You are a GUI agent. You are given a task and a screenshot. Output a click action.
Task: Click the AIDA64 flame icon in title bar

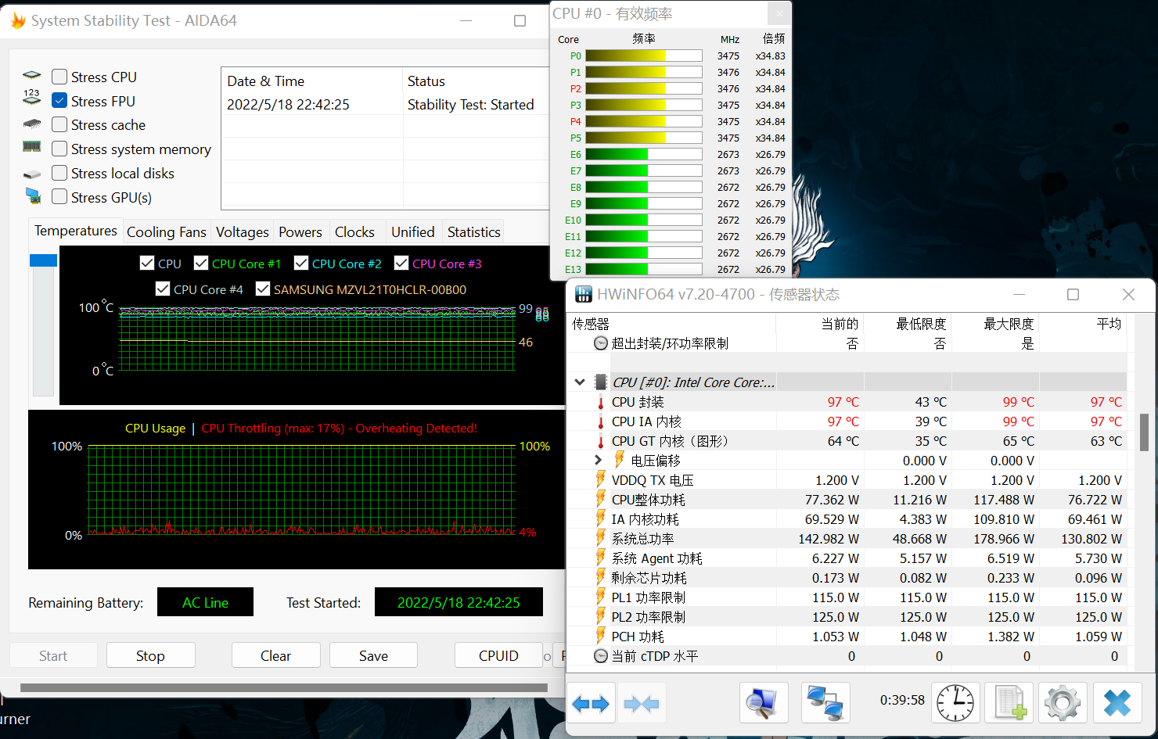coord(18,20)
